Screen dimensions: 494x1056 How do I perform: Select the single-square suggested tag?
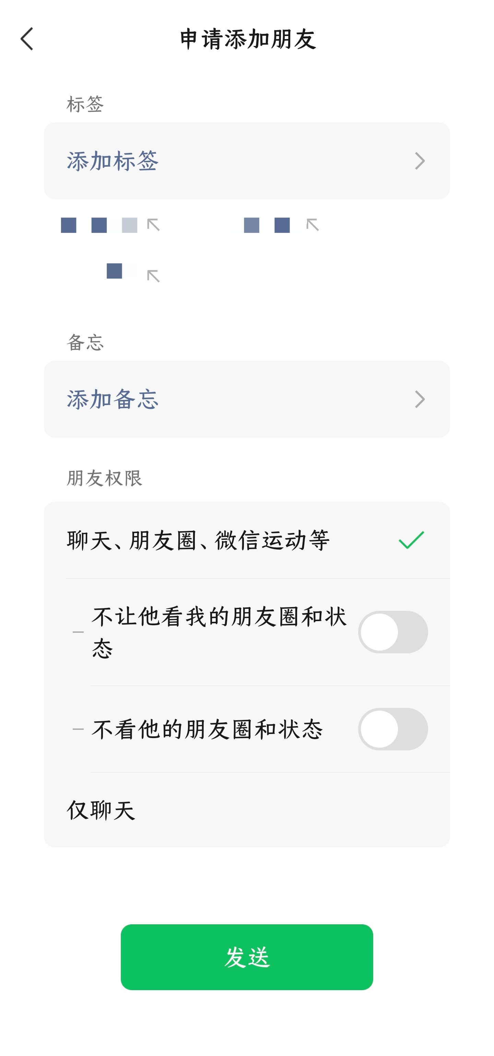coord(114,271)
